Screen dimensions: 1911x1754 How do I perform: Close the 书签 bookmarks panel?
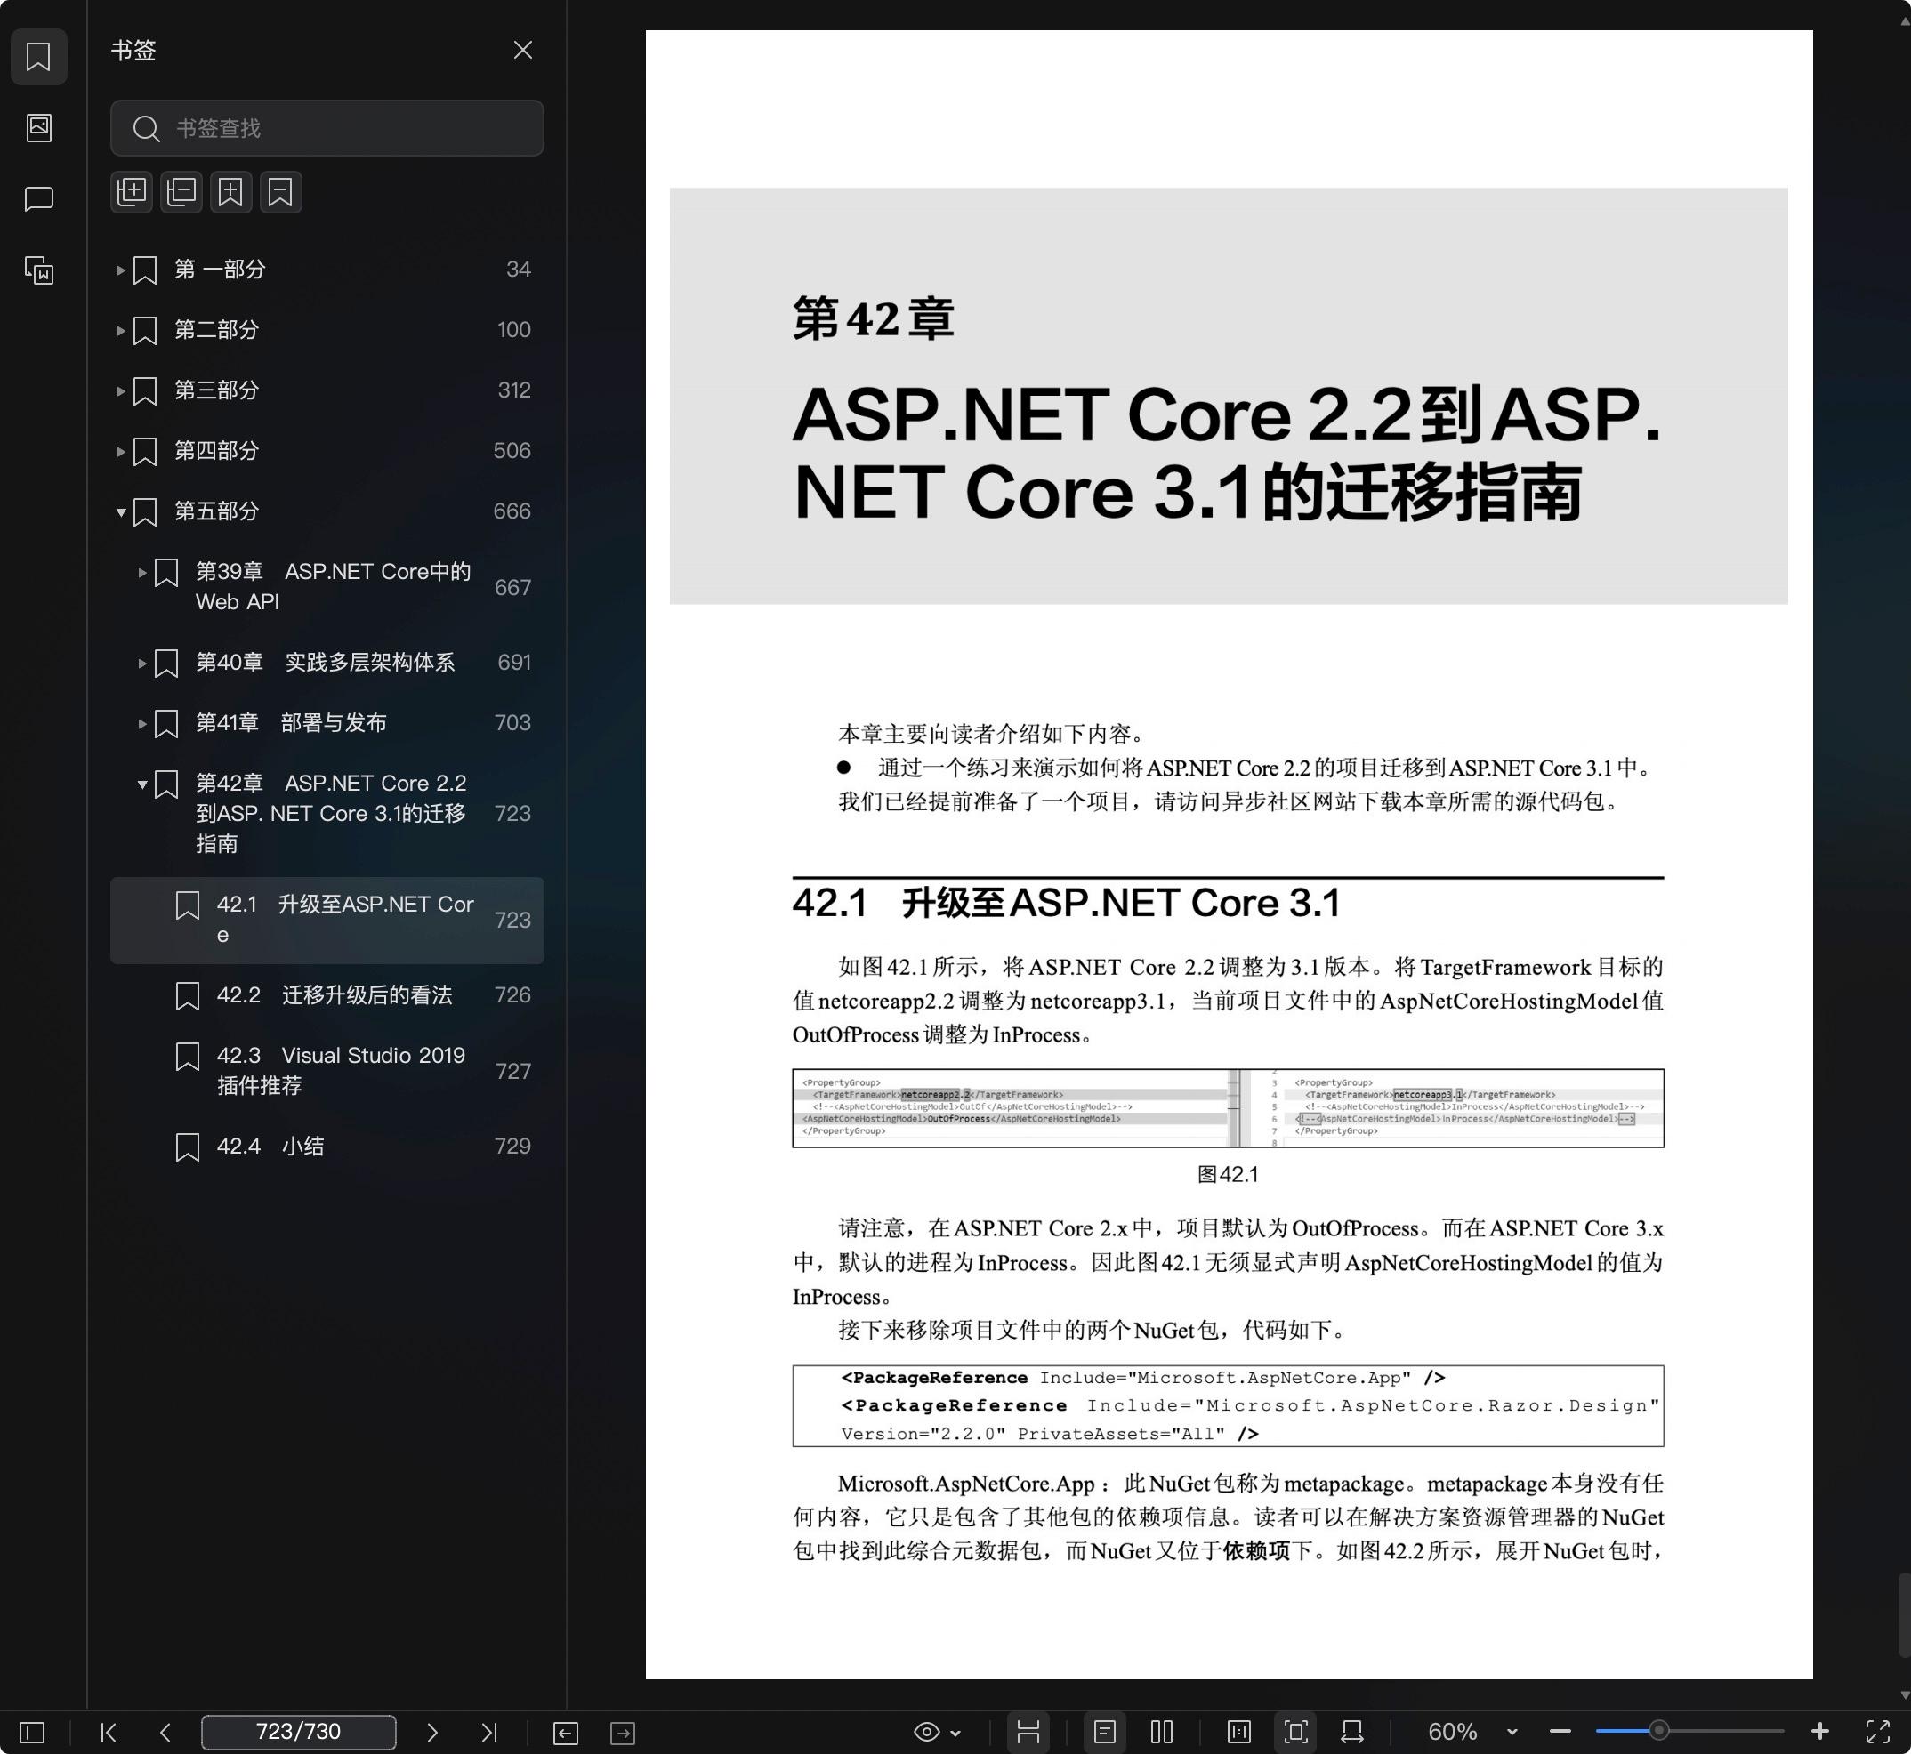(x=522, y=51)
